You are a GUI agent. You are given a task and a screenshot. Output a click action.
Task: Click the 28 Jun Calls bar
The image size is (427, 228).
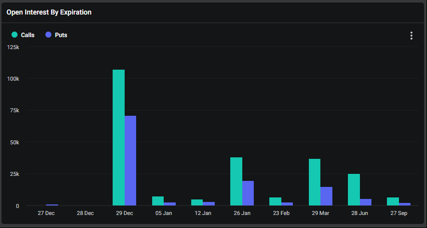354,189
